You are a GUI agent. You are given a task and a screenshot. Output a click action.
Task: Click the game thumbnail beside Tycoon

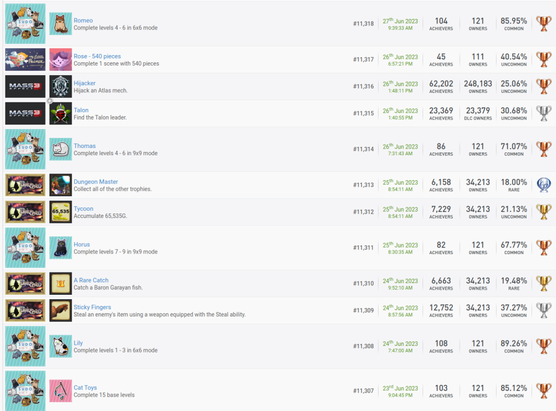25,212
